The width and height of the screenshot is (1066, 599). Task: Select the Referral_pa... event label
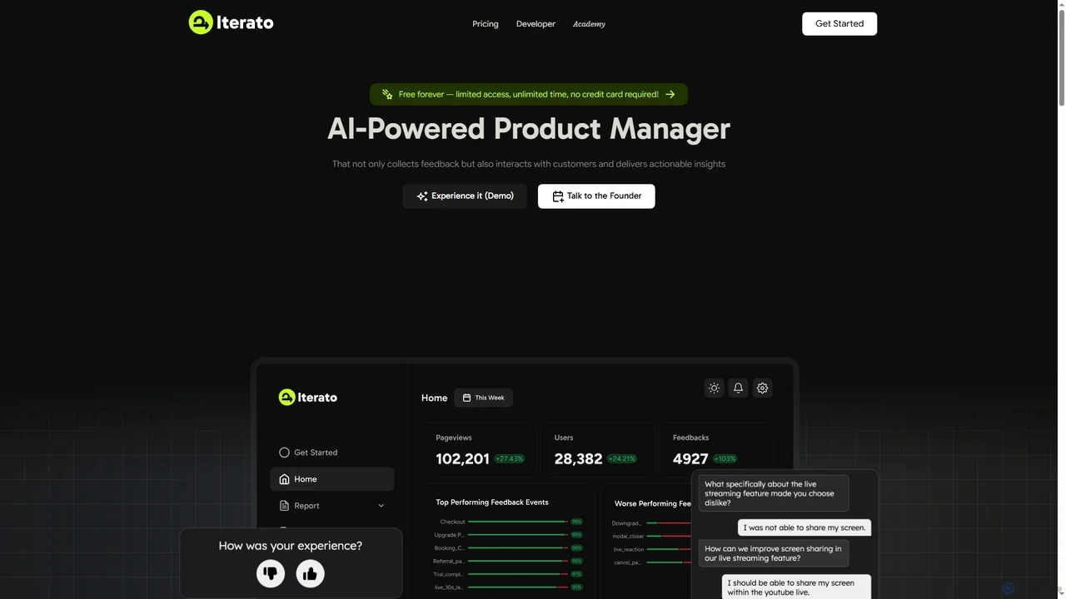pos(449,562)
